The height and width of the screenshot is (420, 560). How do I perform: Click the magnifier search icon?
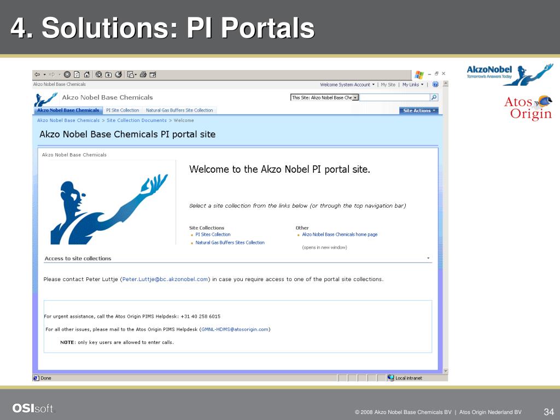tap(434, 97)
